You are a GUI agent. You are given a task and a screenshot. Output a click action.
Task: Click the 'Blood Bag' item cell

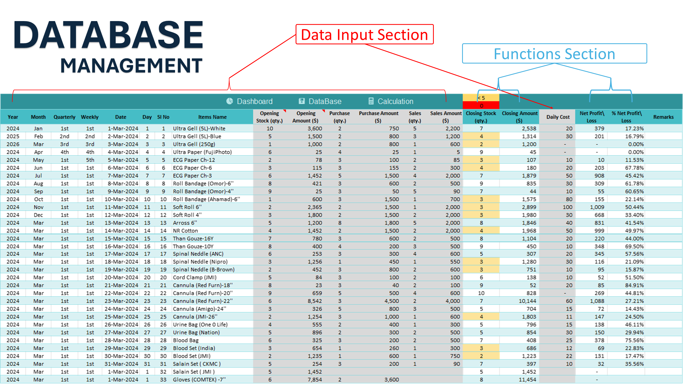tap(212, 340)
